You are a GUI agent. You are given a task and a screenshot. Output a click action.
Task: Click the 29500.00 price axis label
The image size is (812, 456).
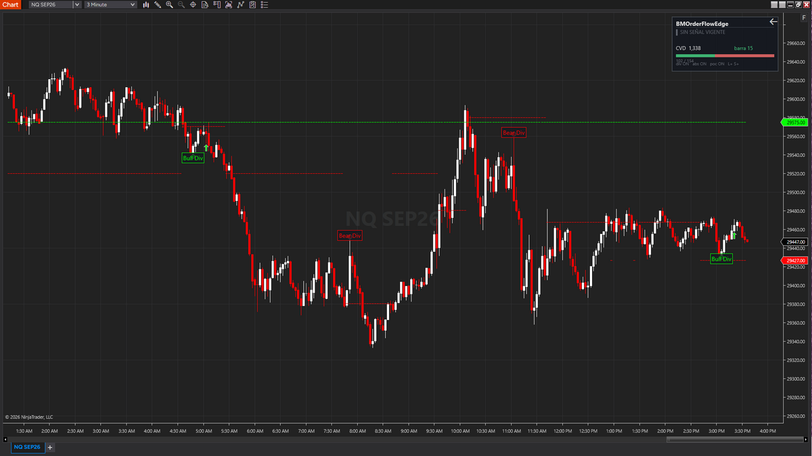(x=796, y=192)
